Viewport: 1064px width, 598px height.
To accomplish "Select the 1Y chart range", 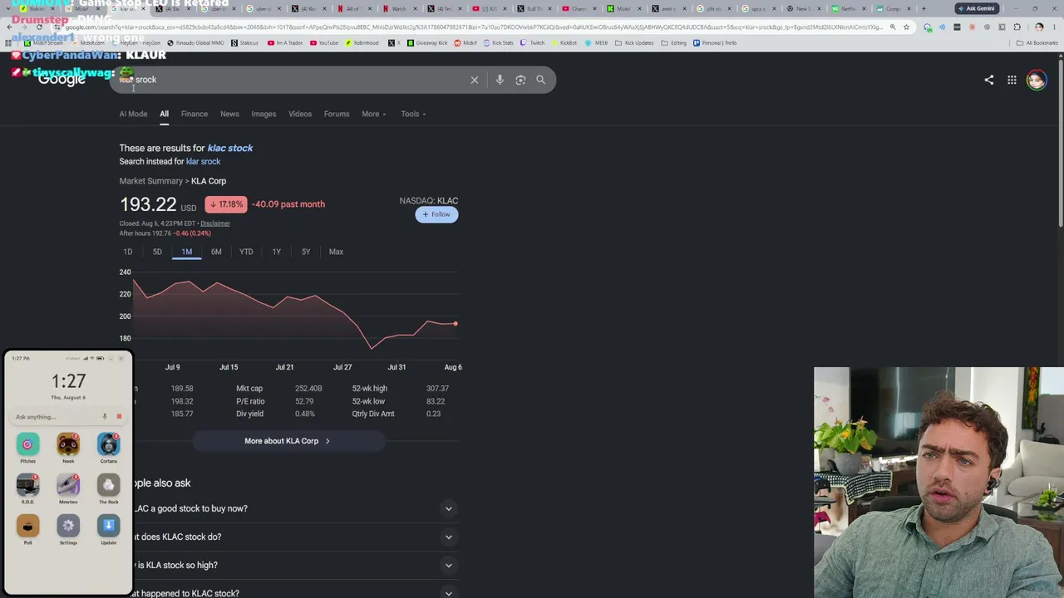I will (277, 252).
